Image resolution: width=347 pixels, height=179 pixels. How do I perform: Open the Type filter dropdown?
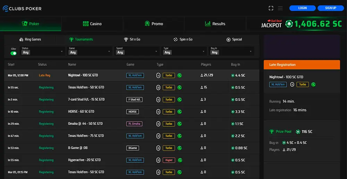click(184, 51)
